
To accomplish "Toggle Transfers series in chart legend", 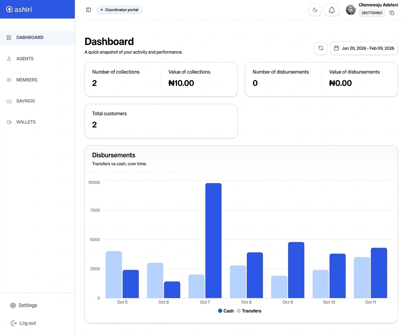I will click(x=249, y=311).
